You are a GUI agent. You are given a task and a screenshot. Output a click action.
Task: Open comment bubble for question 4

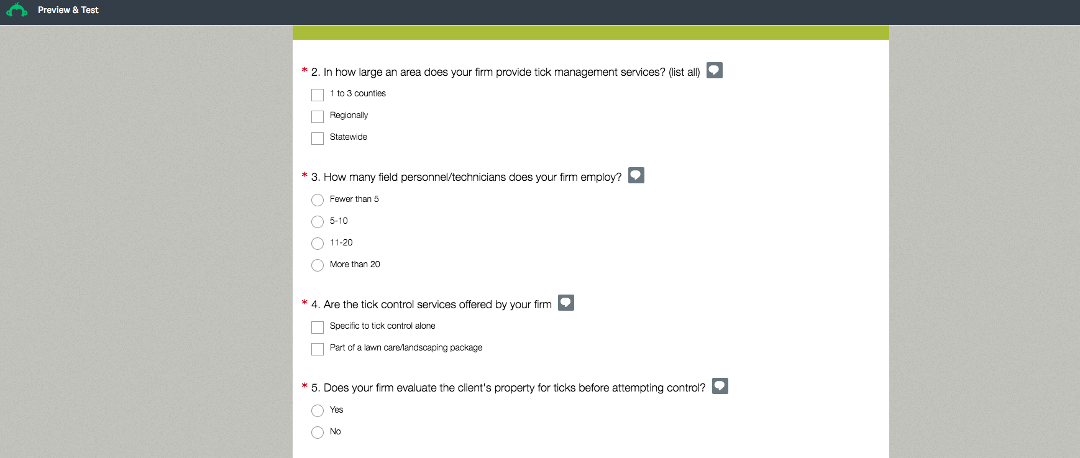point(565,303)
